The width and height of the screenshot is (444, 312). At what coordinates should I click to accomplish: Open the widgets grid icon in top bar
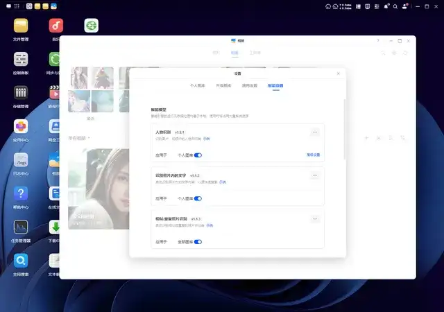[x=358, y=6]
